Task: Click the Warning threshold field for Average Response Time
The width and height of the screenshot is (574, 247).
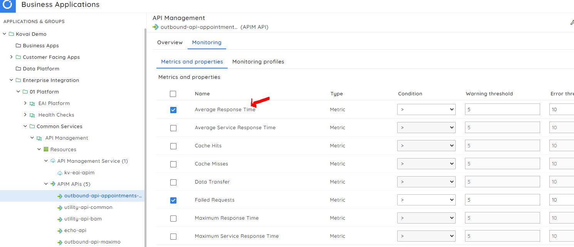Action: [x=502, y=110]
